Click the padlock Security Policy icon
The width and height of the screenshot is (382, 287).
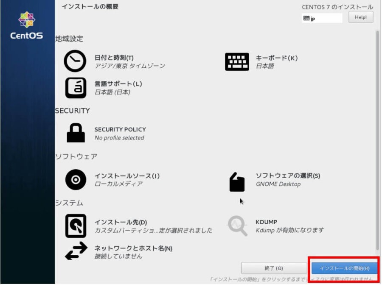pos(76,133)
